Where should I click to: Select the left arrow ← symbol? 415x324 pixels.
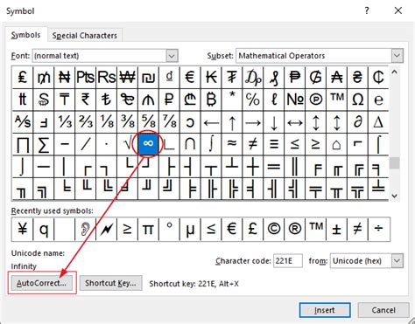[211, 122]
